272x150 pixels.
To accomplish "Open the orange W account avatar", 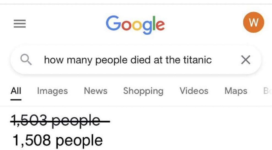I will (253, 23).
